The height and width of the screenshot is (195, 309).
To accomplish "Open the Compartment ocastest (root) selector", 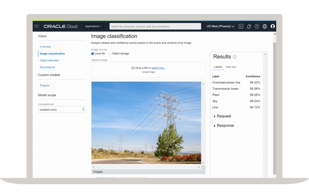I will (x=62, y=110).
